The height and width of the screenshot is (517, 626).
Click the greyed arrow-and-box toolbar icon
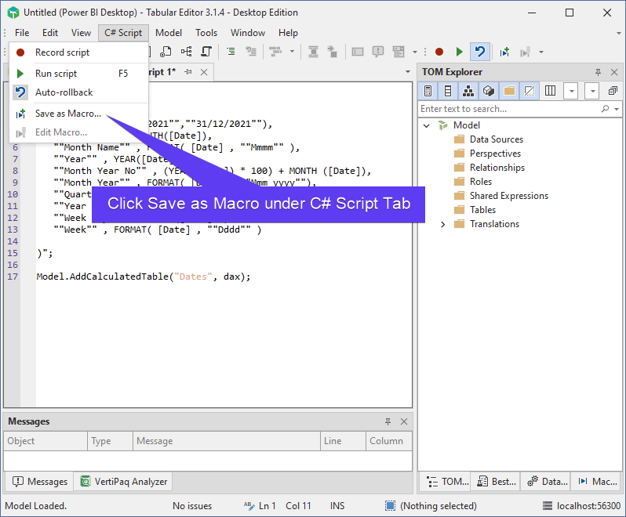(x=332, y=52)
